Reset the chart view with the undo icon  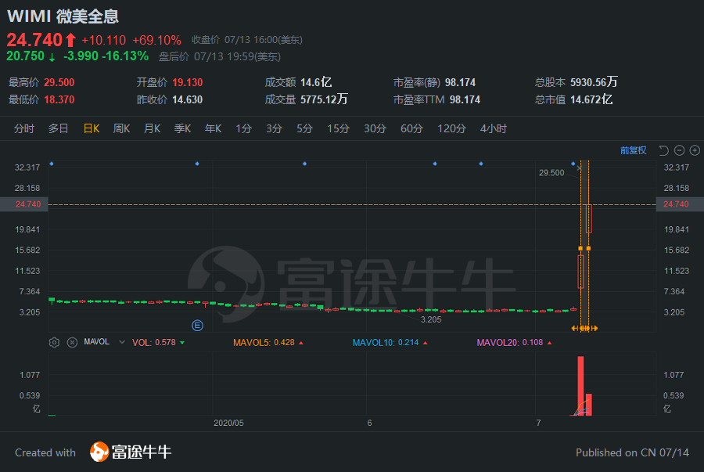click(x=663, y=150)
